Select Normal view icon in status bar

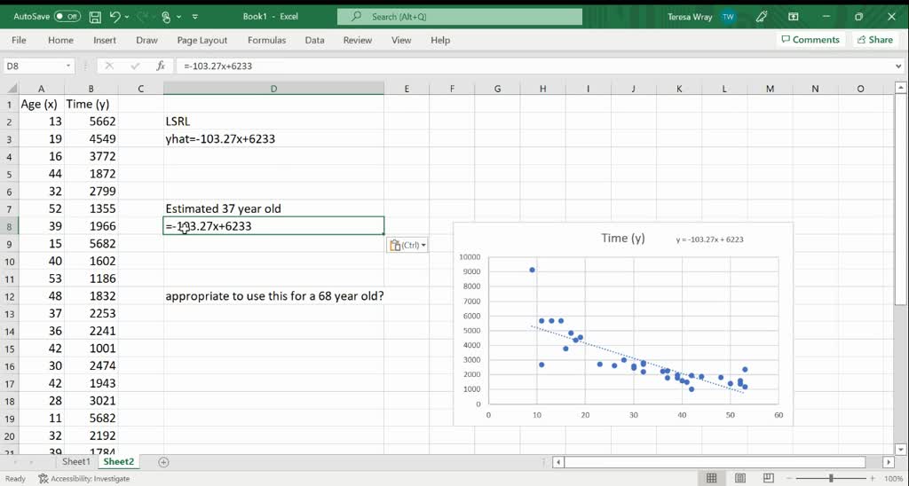tap(712, 479)
